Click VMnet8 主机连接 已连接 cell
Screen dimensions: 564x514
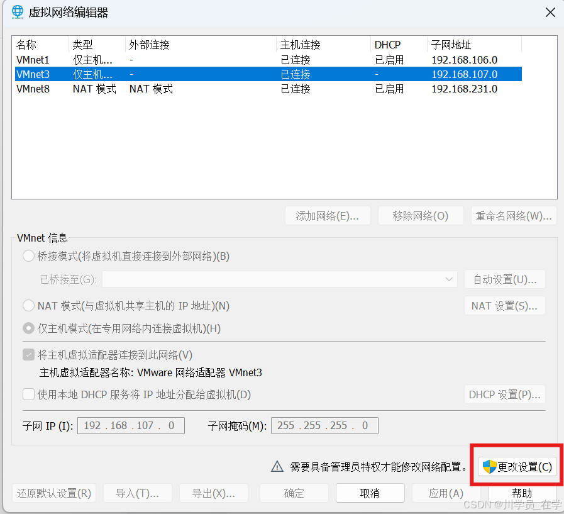[296, 89]
